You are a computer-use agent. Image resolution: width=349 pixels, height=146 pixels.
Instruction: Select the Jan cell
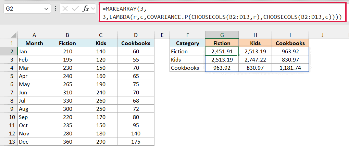pos(34,51)
